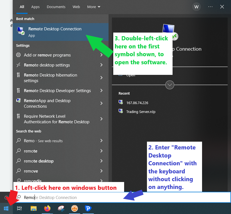Choose the remove web suggestion
Image resolution: width=231 pixels, height=214 pixels.
click(61, 171)
